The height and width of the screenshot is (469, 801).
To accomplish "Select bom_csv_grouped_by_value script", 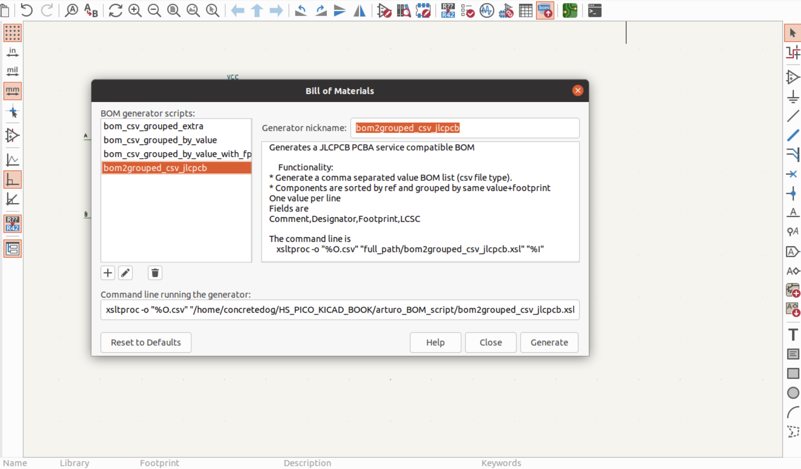I will click(x=160, y=140).
